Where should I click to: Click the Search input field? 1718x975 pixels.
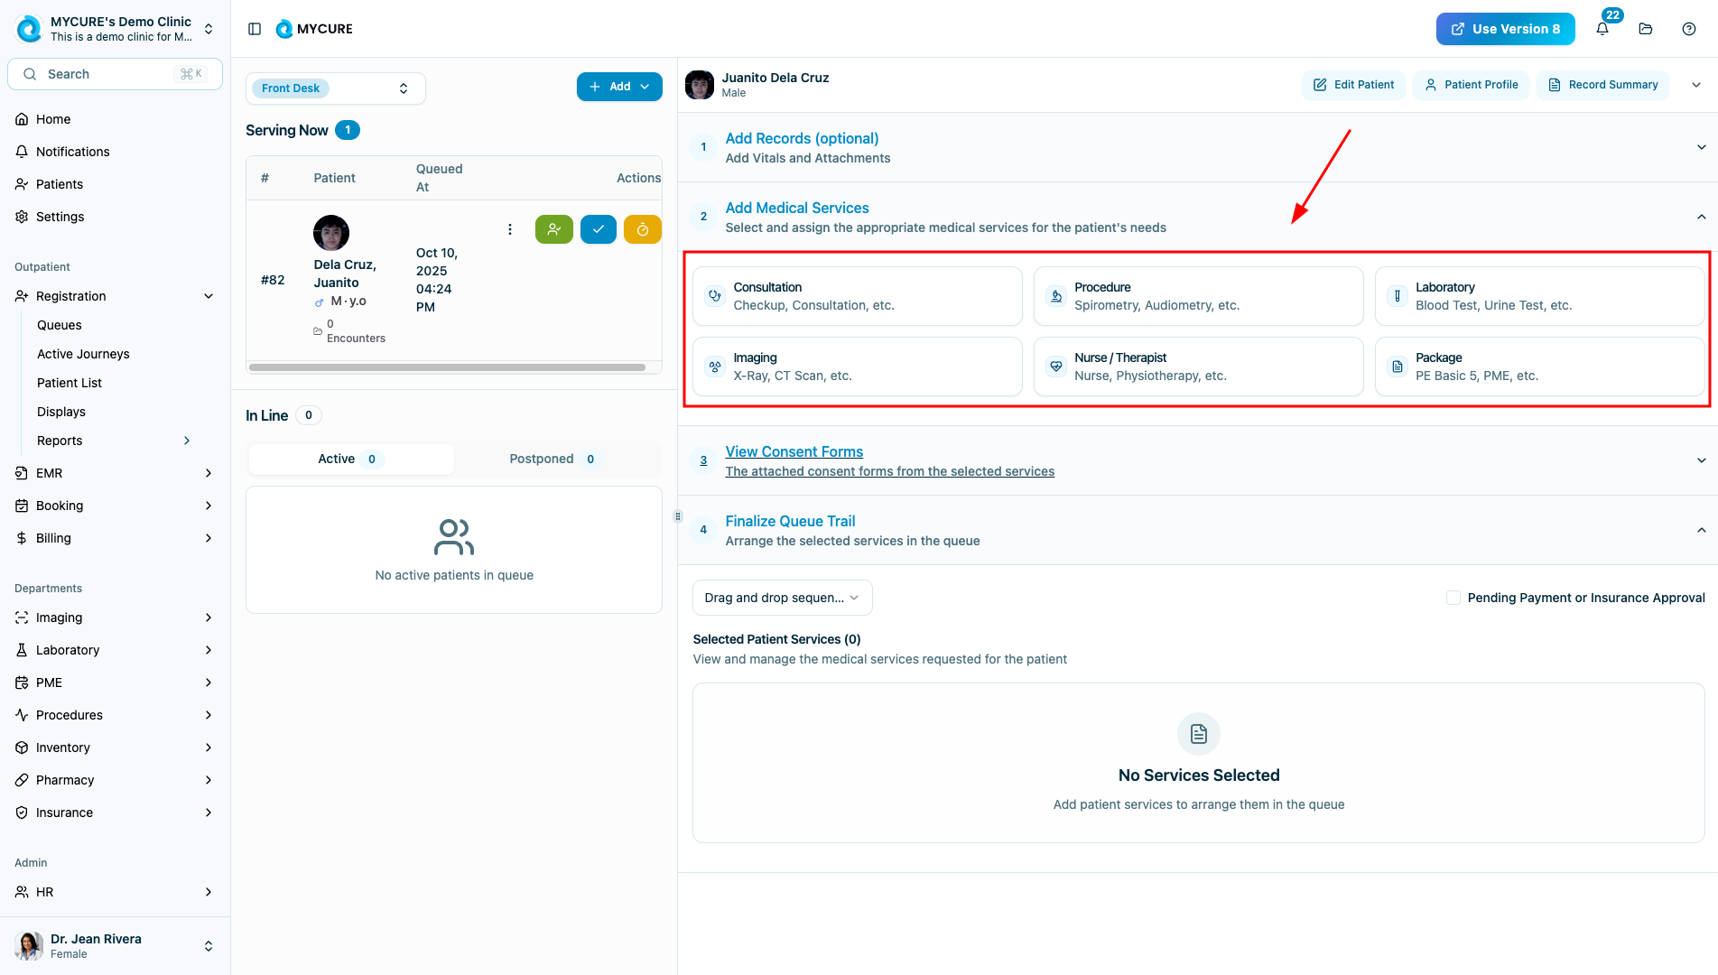tap(115, 74)
